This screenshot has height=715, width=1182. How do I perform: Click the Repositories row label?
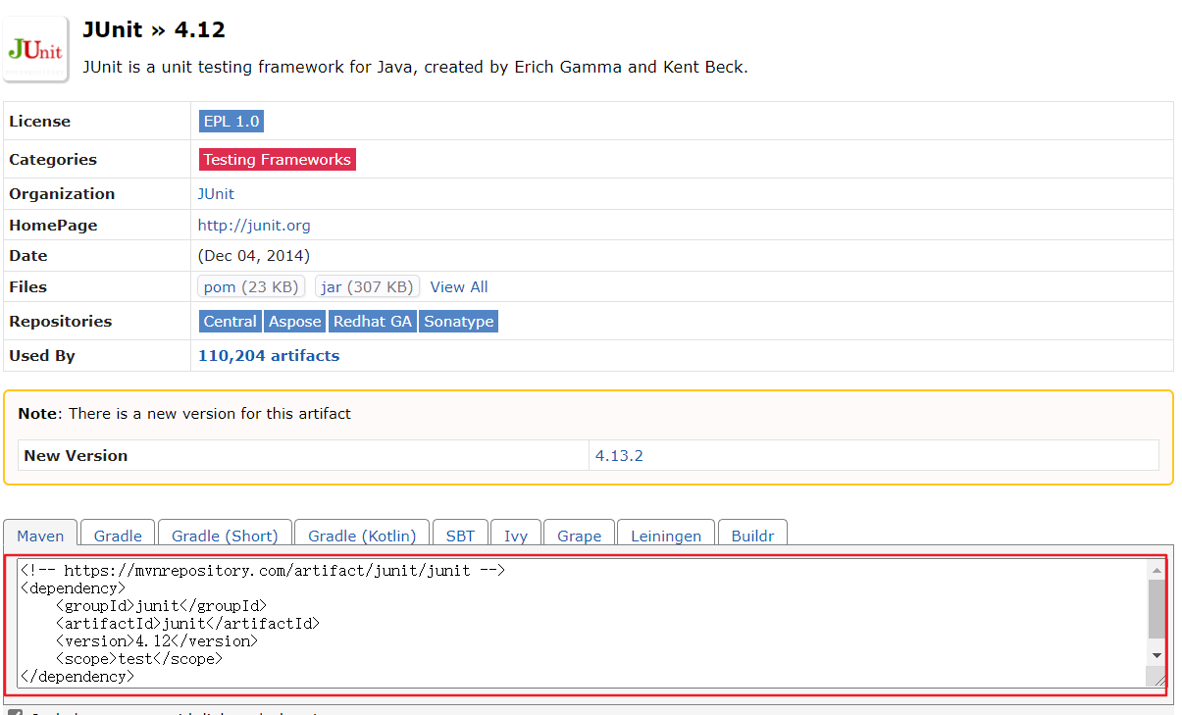(x=61, y=322)
